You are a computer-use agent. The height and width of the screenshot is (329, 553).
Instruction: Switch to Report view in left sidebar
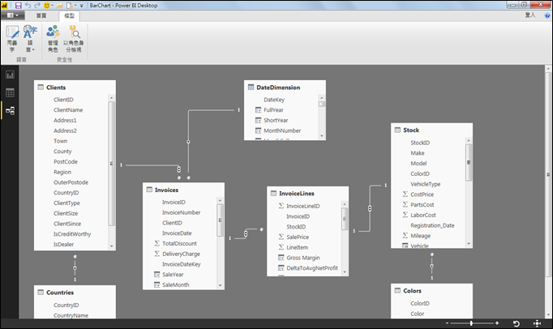click(11, 75)
